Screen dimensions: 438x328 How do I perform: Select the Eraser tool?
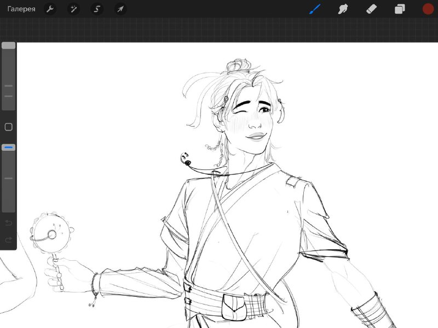tap(372, 9)
